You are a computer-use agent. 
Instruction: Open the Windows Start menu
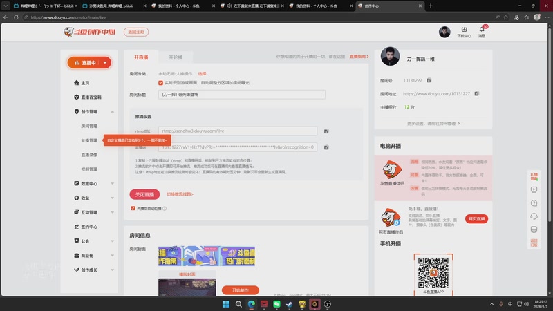[226, 304]
